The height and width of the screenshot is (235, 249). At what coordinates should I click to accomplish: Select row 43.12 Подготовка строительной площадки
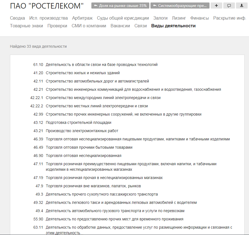click(x=72, y=122)
